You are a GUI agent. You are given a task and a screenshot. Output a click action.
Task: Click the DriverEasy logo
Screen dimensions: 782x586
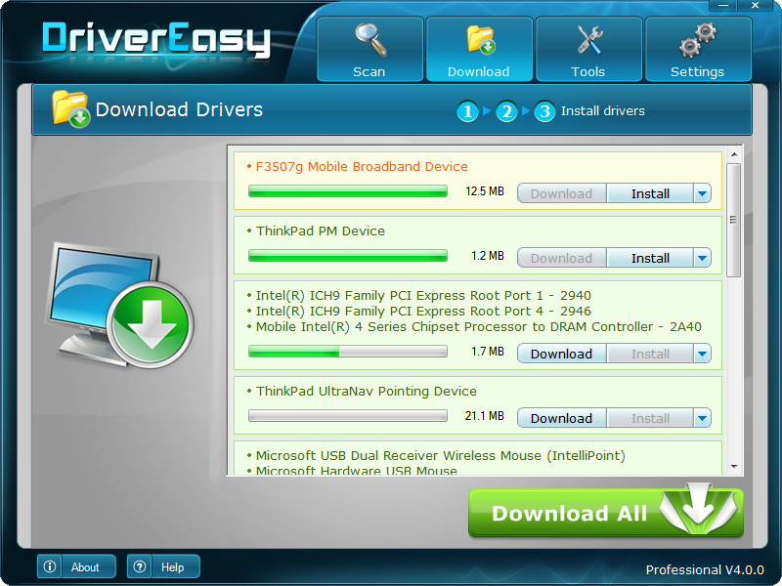click(156, 39)
